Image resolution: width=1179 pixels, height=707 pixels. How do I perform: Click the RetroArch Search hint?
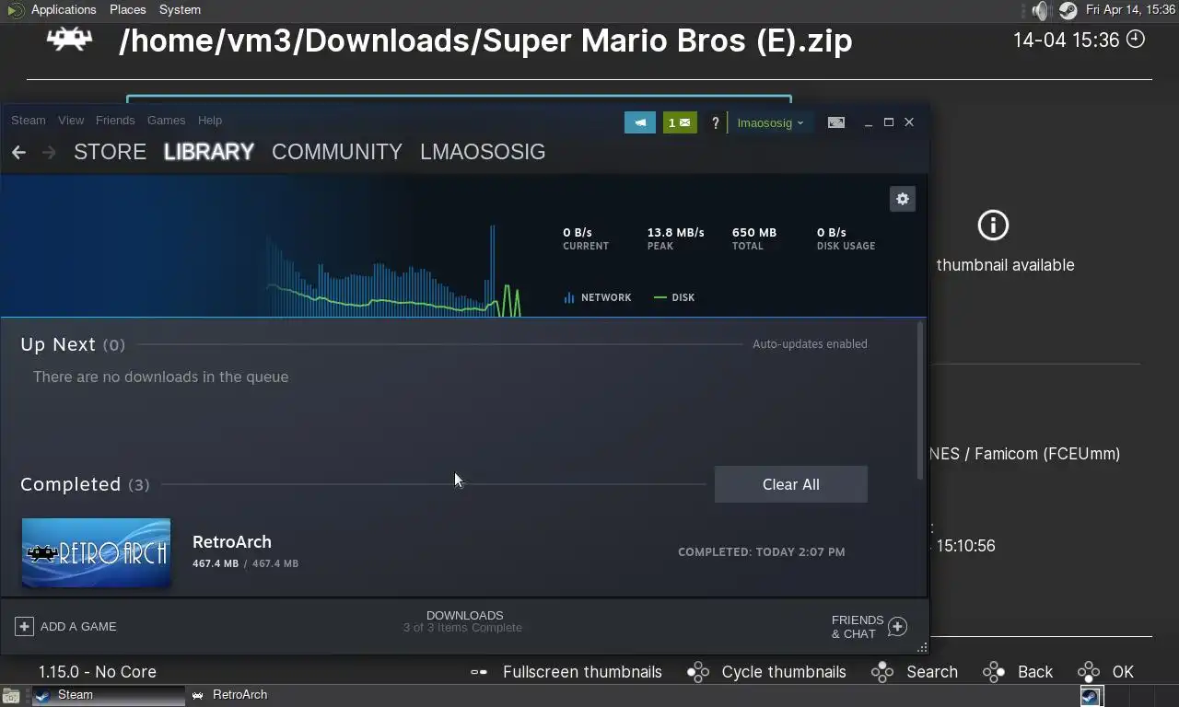[x=915, y=672]
